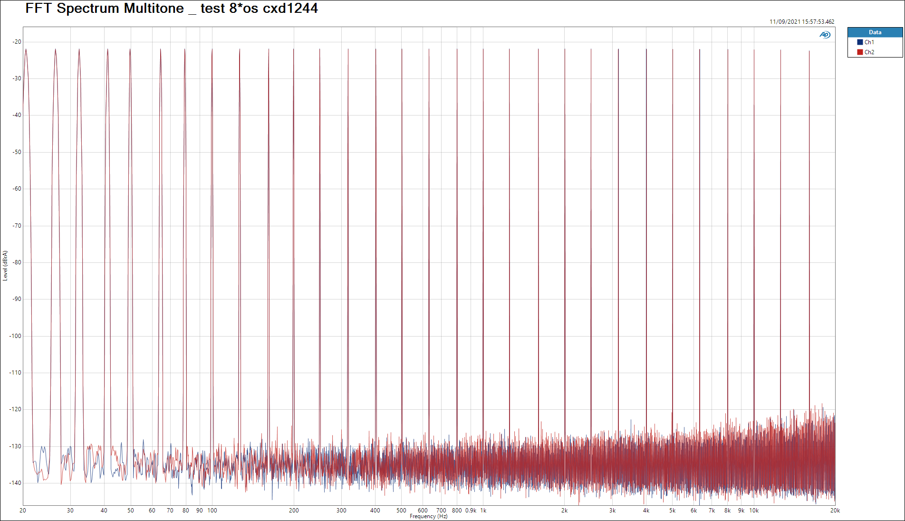Click the 20 Hz tick at axis start
The width and height of the screenshot is (905, 521).
coord(23,511)
